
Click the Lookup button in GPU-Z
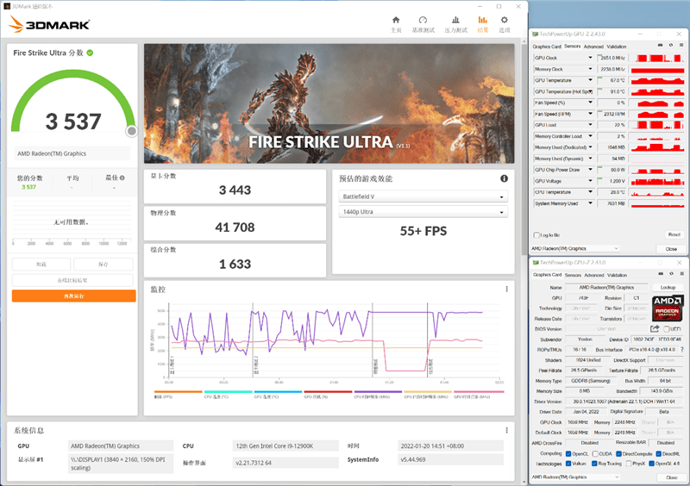coord(668,287)
